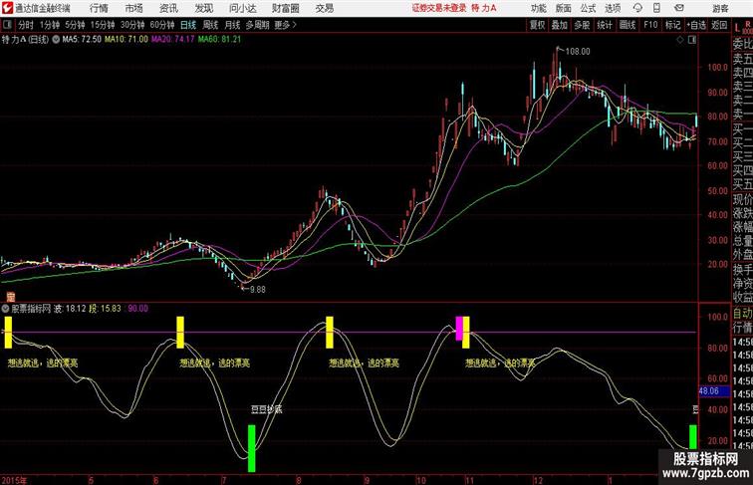The height and width of the screenshot is (485, 753).
Task: Open the mail envelope icon
Action: click(679, 8)
